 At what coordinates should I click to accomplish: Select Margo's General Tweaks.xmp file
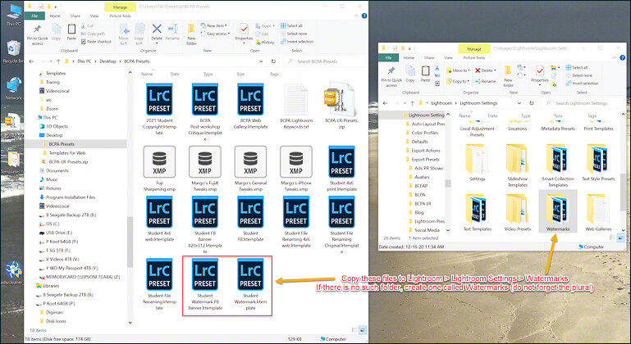(x=250, y=169)
